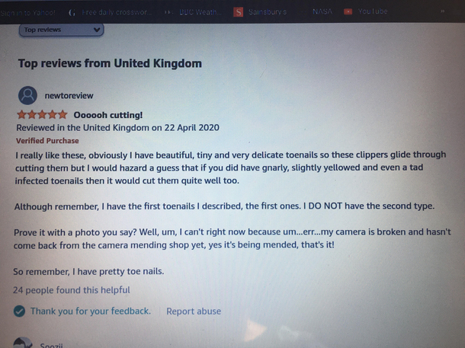Open the newtoreview reviewer profile name
Viewport: 465px width, 348px height.
click(x=69, y=96)
